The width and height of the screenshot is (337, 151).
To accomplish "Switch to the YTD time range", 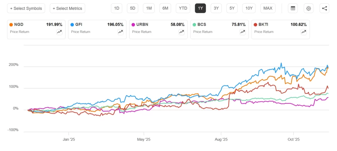I will pyautogui.click(x=183, y=8).
